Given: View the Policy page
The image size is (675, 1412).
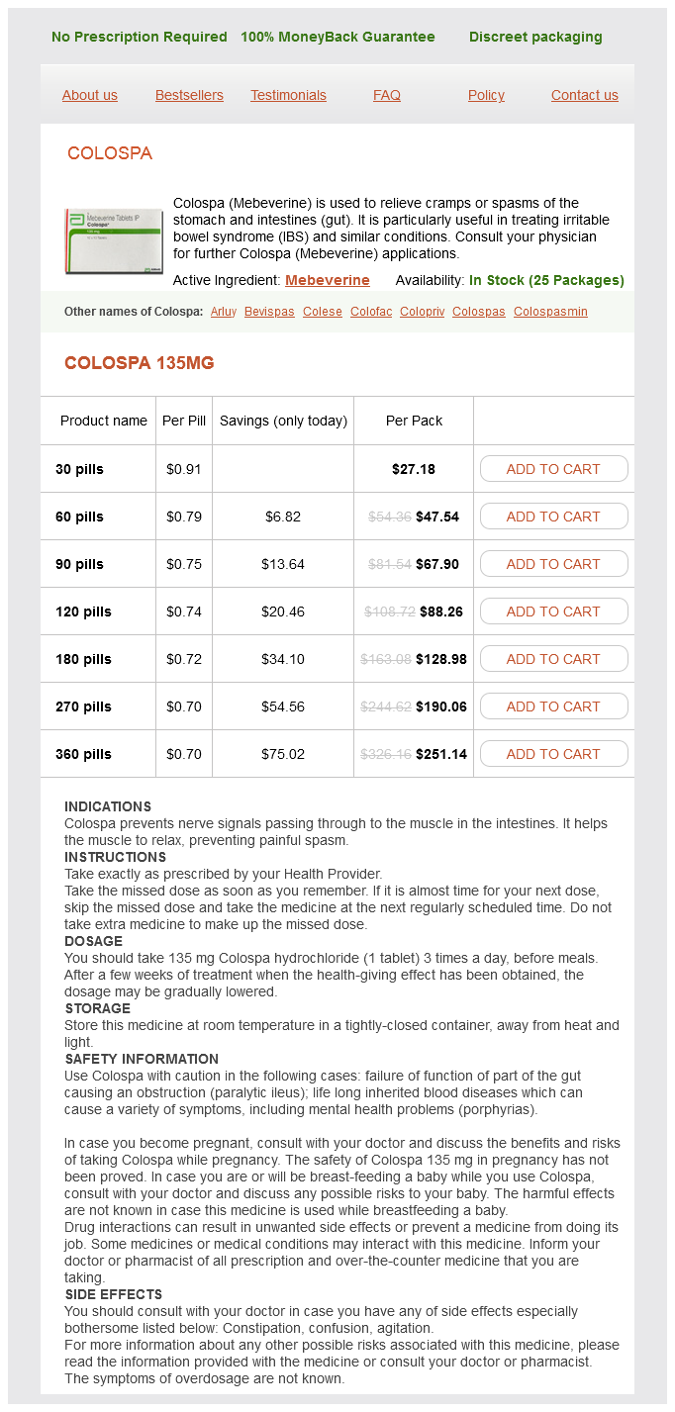Looking at the screenshot, I should pyautogui.click(x=486, y=95).
